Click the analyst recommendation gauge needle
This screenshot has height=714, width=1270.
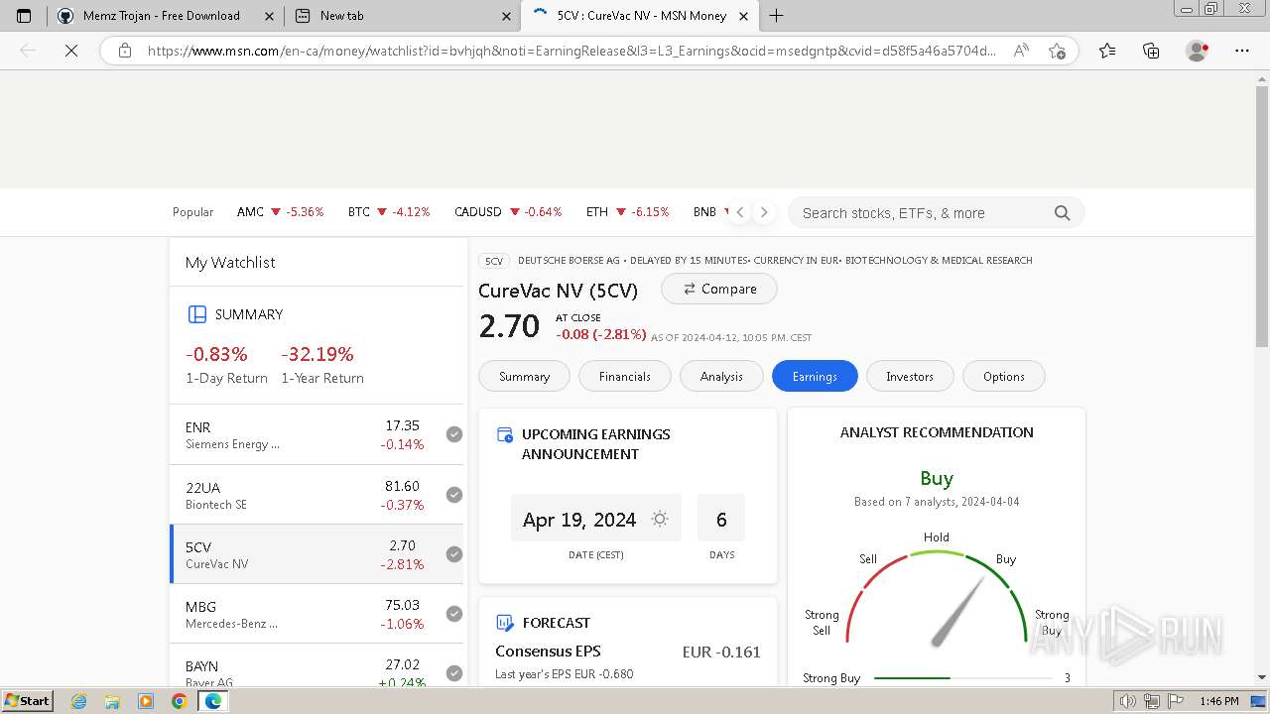(x=957, y=612)
